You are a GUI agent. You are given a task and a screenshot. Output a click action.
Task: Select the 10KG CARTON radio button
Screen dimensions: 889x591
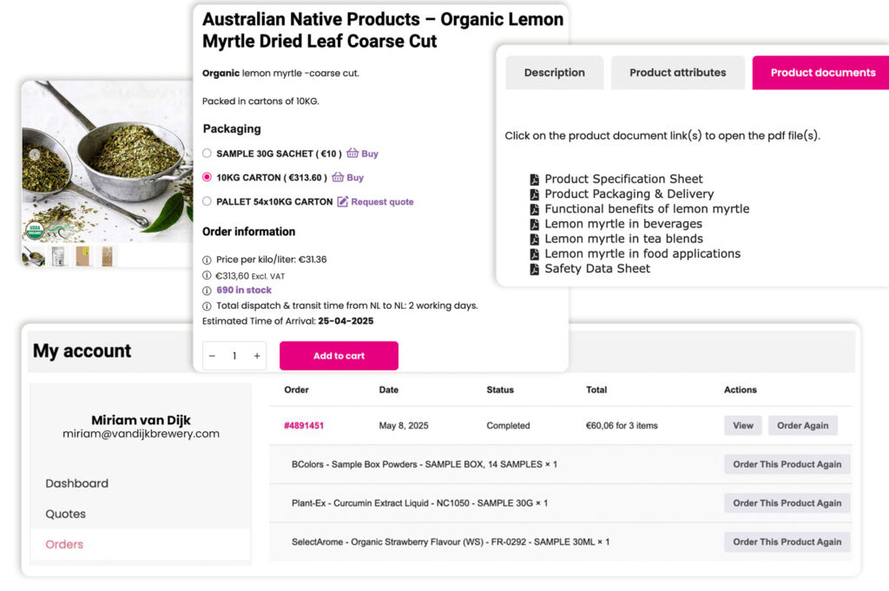coord(207,178)
